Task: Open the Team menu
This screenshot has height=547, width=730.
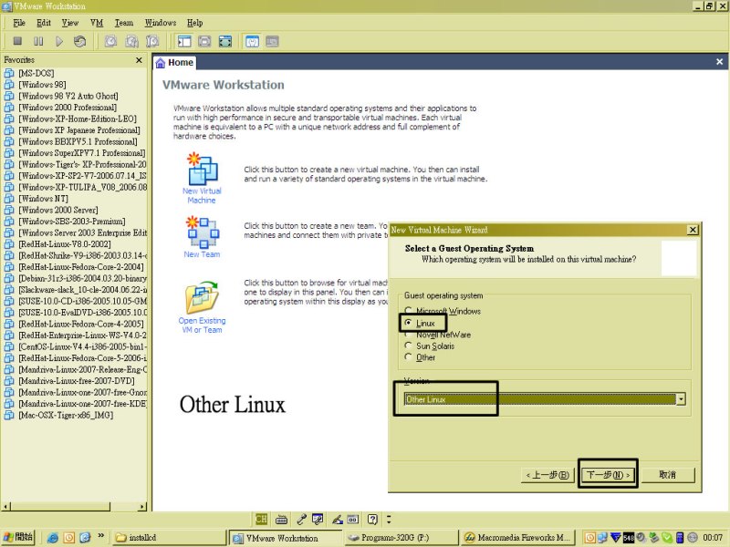Action: [x=124, y=23]
